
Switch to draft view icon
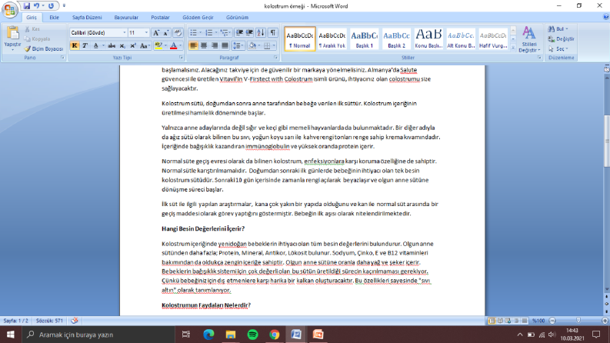tap(525, 321)
